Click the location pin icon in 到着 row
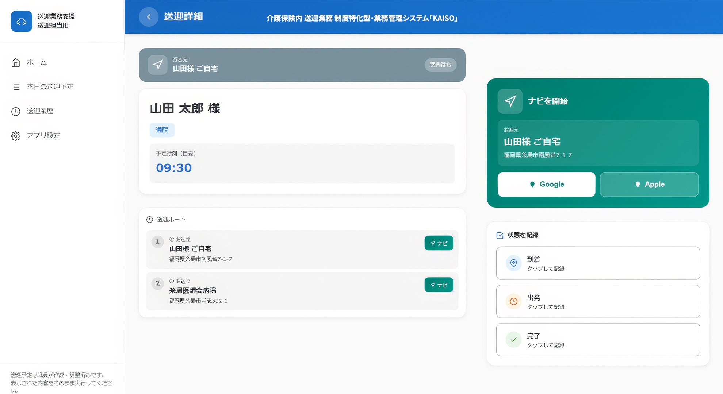Image resolution: width=723 pixels, height=394 pixels. pos(513,263)
